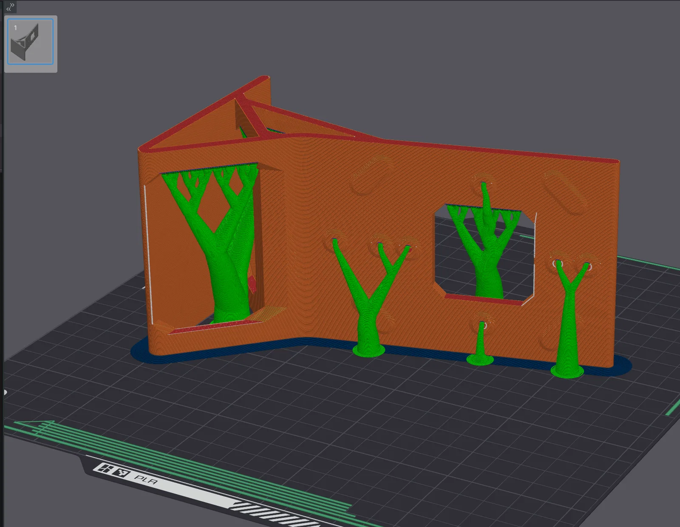Viewport: 680px width, 527px height.
Task: Collapse the plate thumbnail sidebar with double chevron
Action: (10, 6)
